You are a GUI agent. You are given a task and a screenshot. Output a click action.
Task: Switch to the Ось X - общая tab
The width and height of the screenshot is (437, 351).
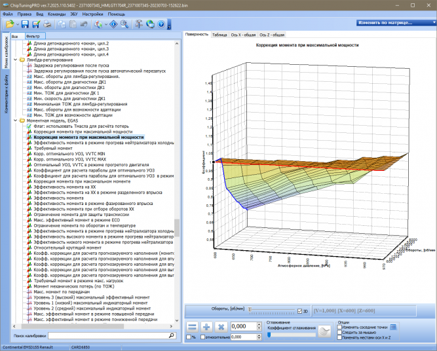[243, 35]
